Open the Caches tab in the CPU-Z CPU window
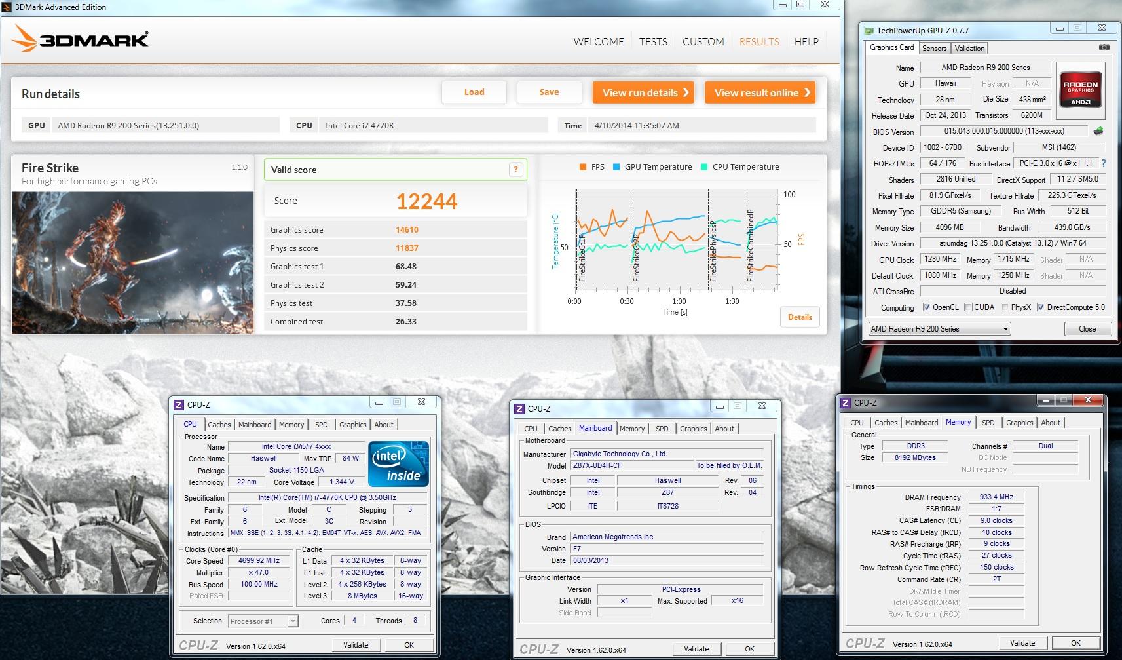Image resolution: width=1122 pixels, height=660 pixels. tap(219, 425)
